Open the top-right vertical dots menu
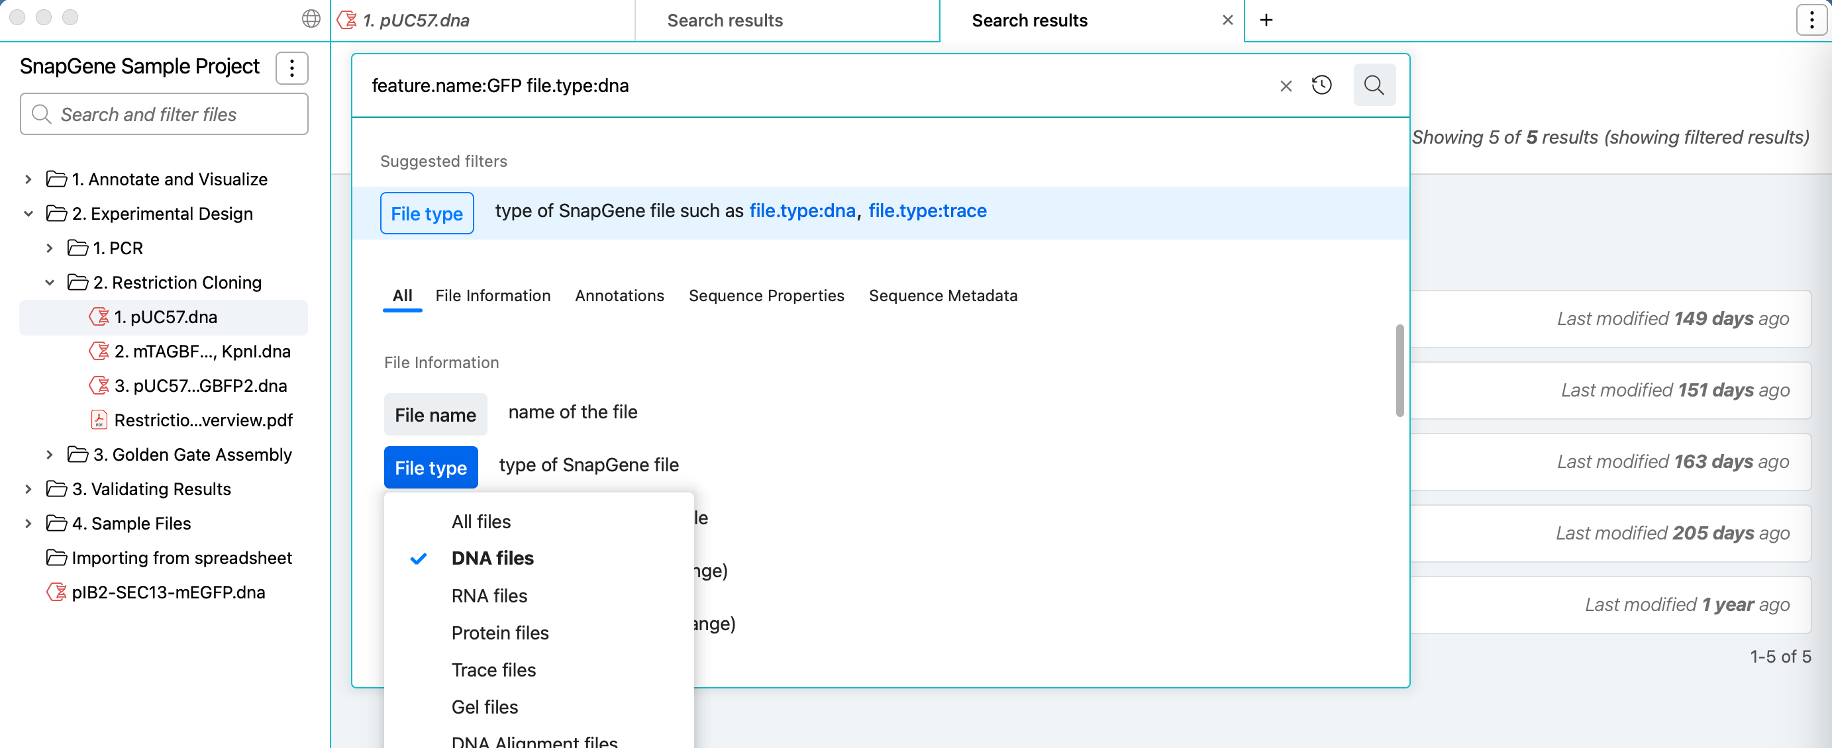 point(1811,20)
